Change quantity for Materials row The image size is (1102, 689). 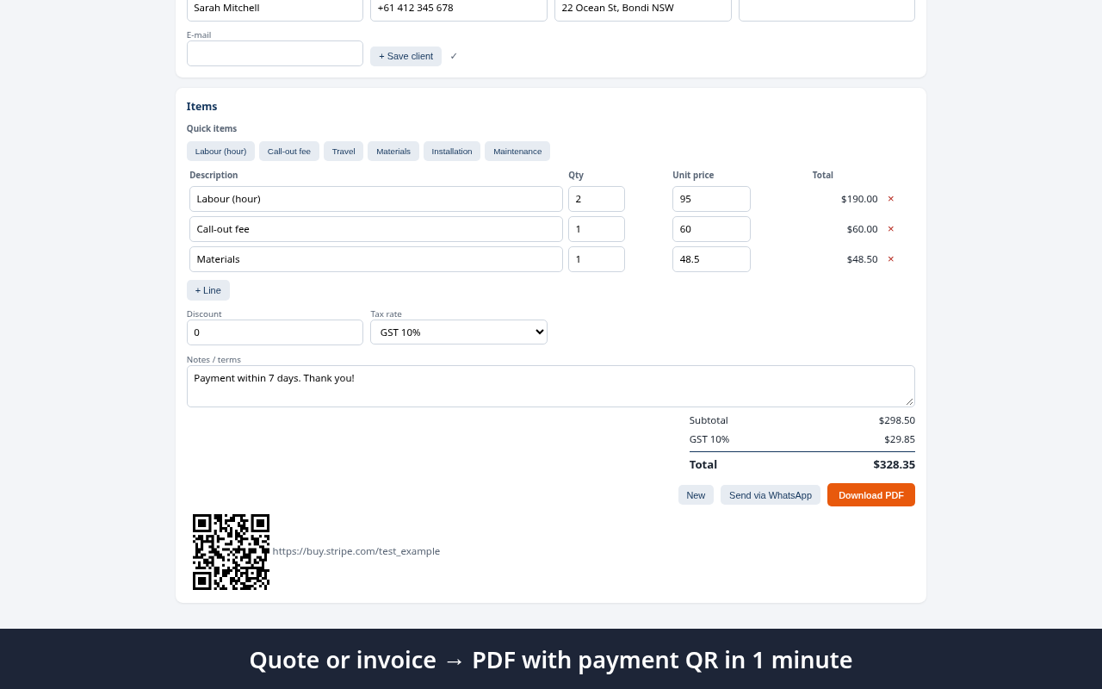(597, 259)
